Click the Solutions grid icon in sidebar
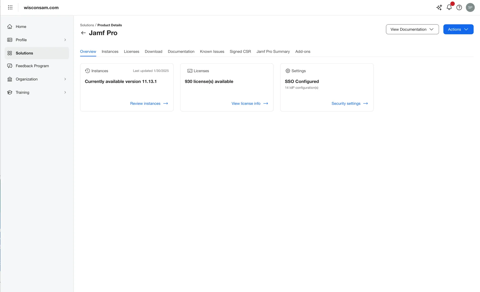 pos(10,53)
